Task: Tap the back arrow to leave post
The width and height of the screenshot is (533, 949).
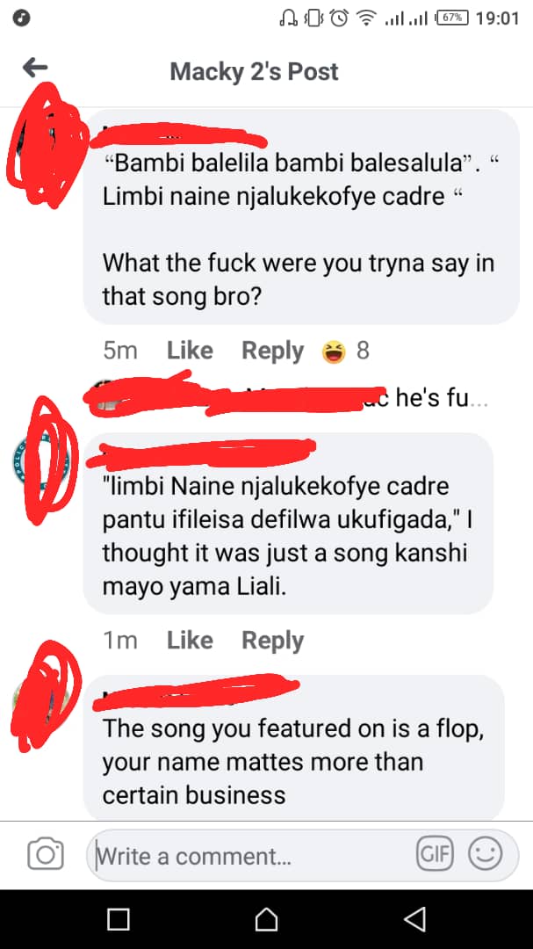Action: (x=35, y=67)
